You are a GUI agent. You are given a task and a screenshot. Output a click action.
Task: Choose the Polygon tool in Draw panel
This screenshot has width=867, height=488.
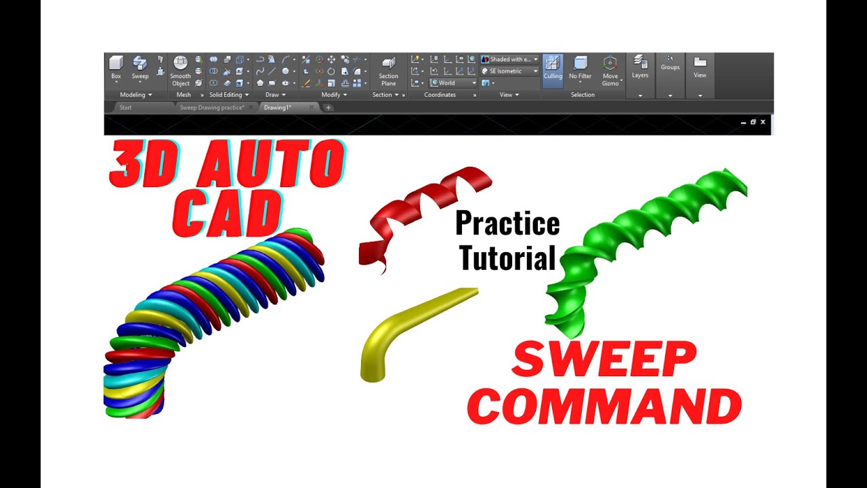pos(259,83)
